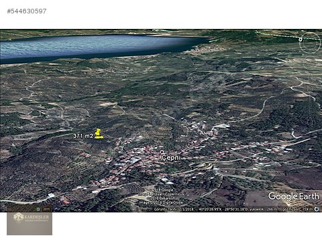
Task: Click the '371 m2' placemark label
Action: click(x=83, y=136)
